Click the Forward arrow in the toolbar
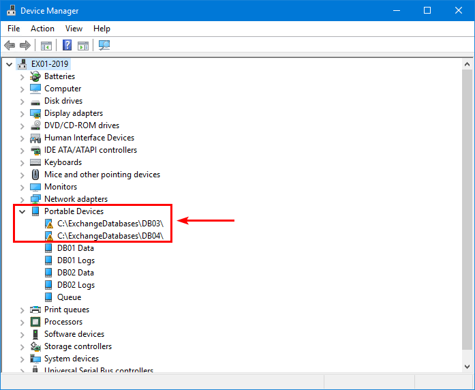The width and height of the screenshot is (475, 390). pos(25,46)
